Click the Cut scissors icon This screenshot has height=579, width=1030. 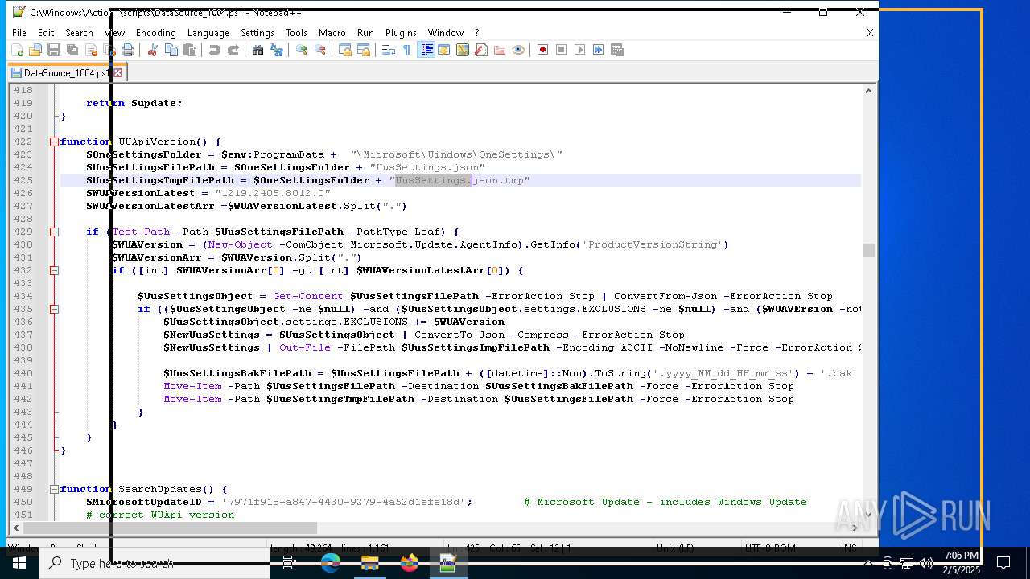[152, 50]
